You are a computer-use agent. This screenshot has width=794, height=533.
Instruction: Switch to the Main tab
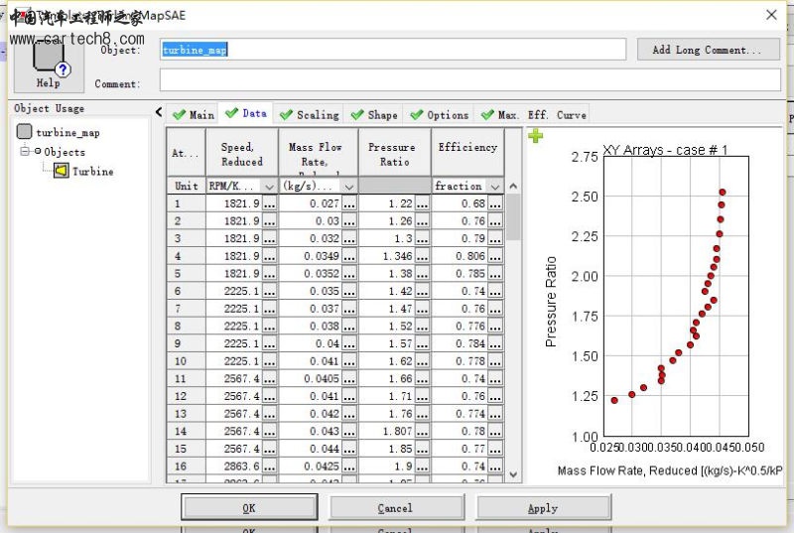(x=194, y=115)
